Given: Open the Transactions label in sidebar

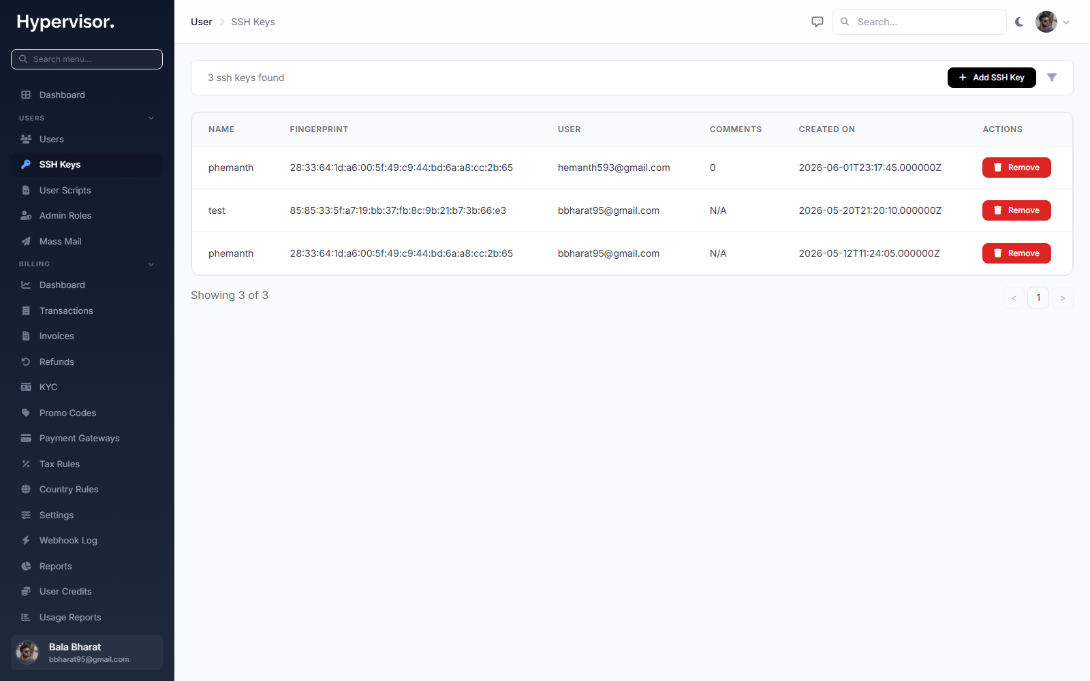Looking at the screenshot, I should point(66,311).
